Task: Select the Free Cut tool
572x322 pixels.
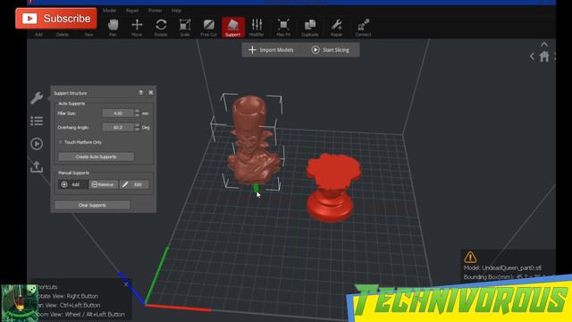Action: point(208,28)
